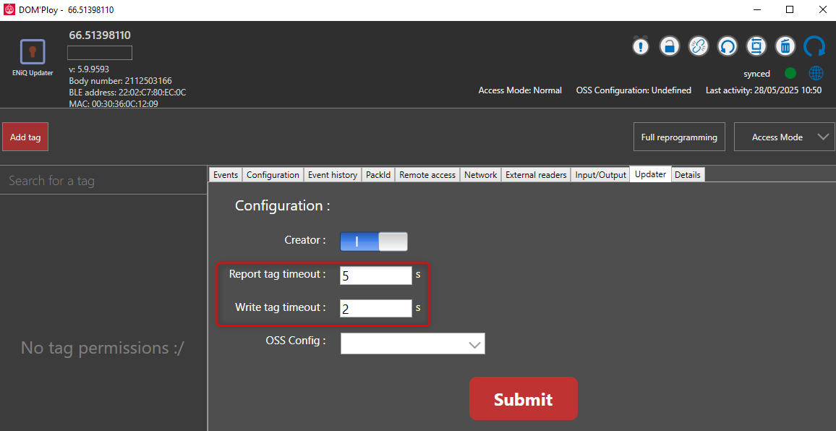Viewport: 836px width, 431px height.
Task: Click the Last activity timestamp text
Action: tap(764, 90)
